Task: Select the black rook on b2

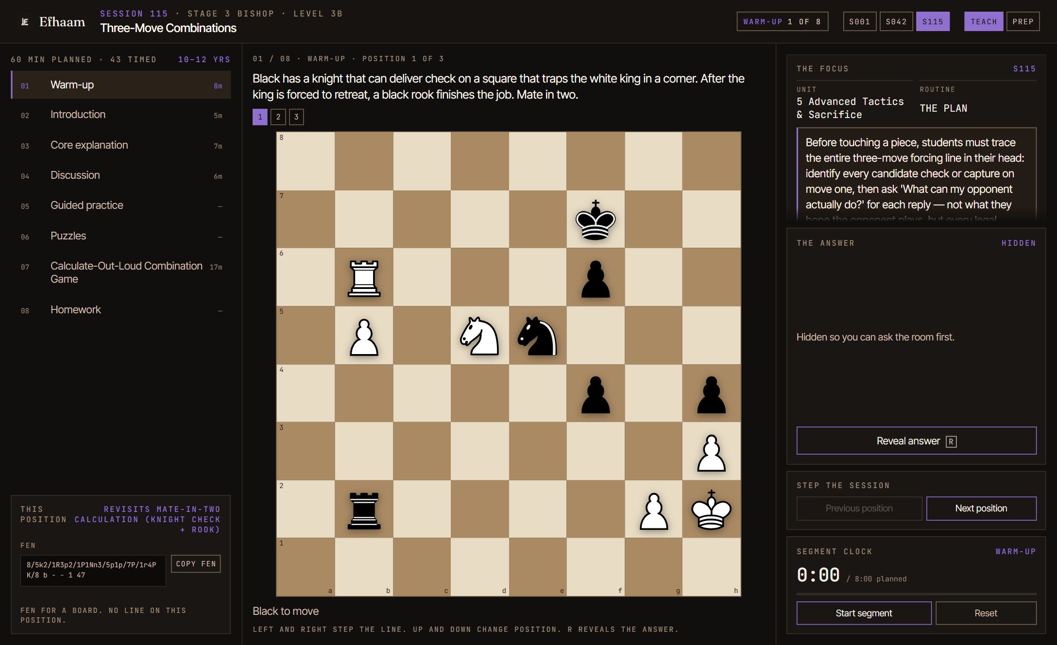Action: coord(364,510)
